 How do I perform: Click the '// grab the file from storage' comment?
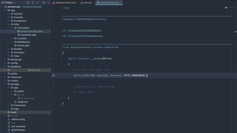[x=94, y=87]
